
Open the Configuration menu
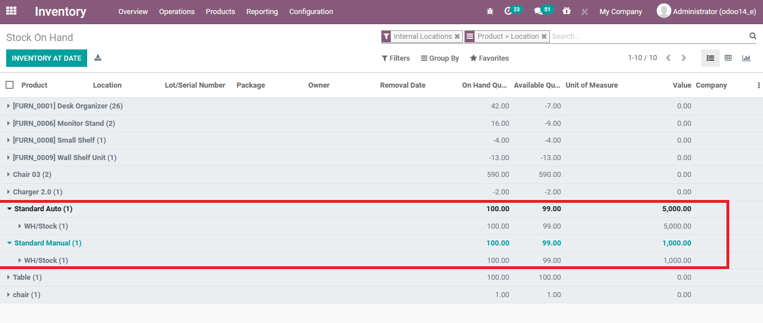(311, 11)
